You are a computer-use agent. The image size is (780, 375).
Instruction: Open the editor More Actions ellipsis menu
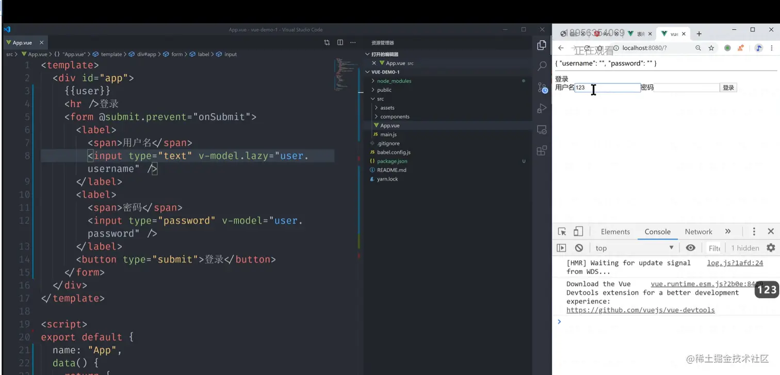[353, 43]
